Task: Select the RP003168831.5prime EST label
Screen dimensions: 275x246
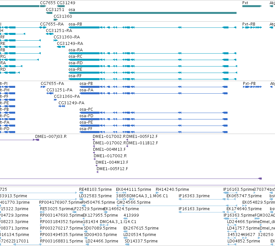Action: [61, 241]
